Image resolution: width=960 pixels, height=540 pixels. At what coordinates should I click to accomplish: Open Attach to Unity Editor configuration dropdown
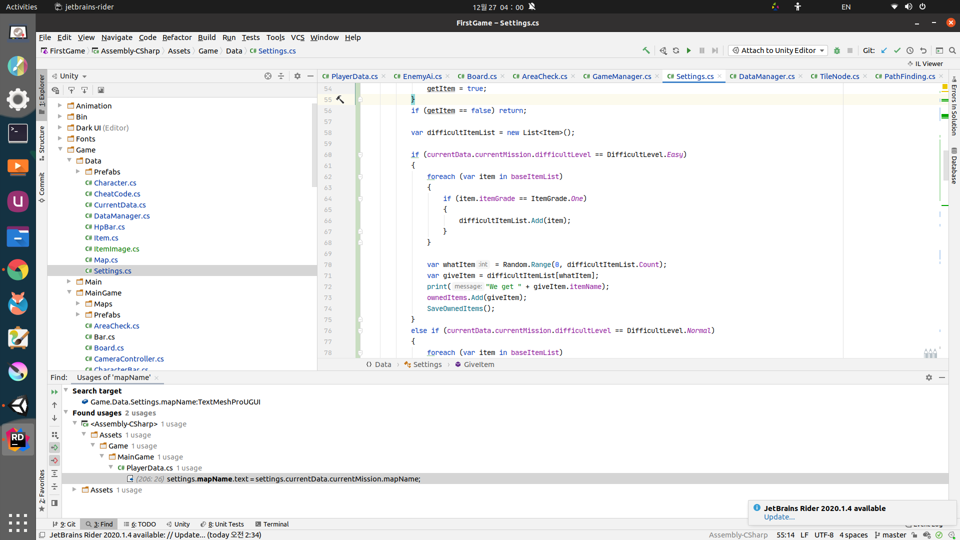pos(778,50)
